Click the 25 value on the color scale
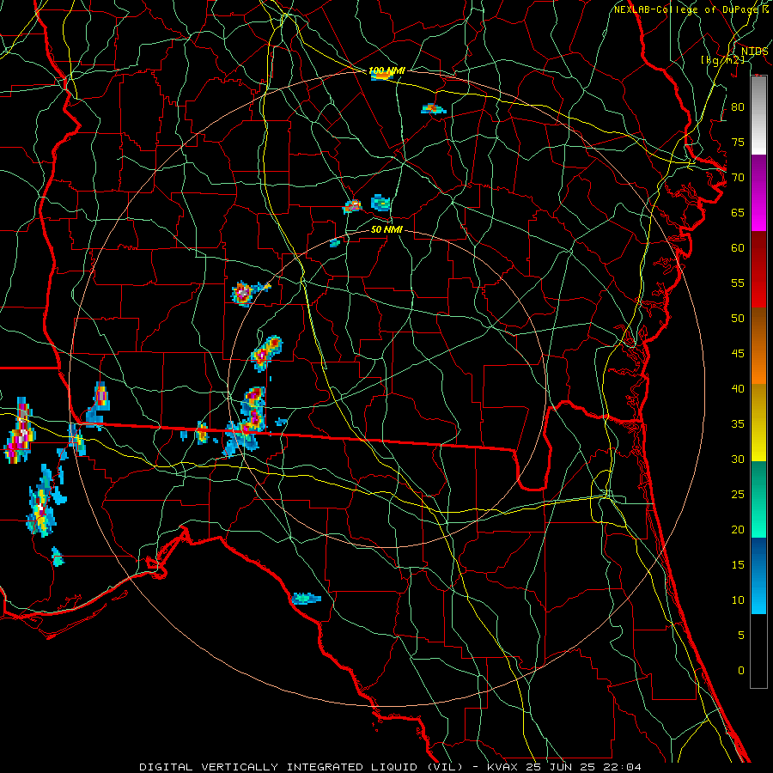This screenshot has width=773, height=773. [x=738, y=495]
